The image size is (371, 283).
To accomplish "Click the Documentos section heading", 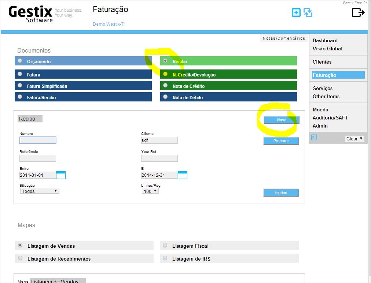I will pos(34,50).
